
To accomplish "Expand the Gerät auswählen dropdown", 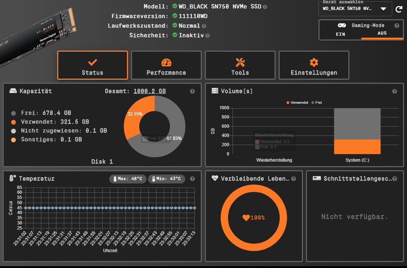I will [x=355, y=9].
